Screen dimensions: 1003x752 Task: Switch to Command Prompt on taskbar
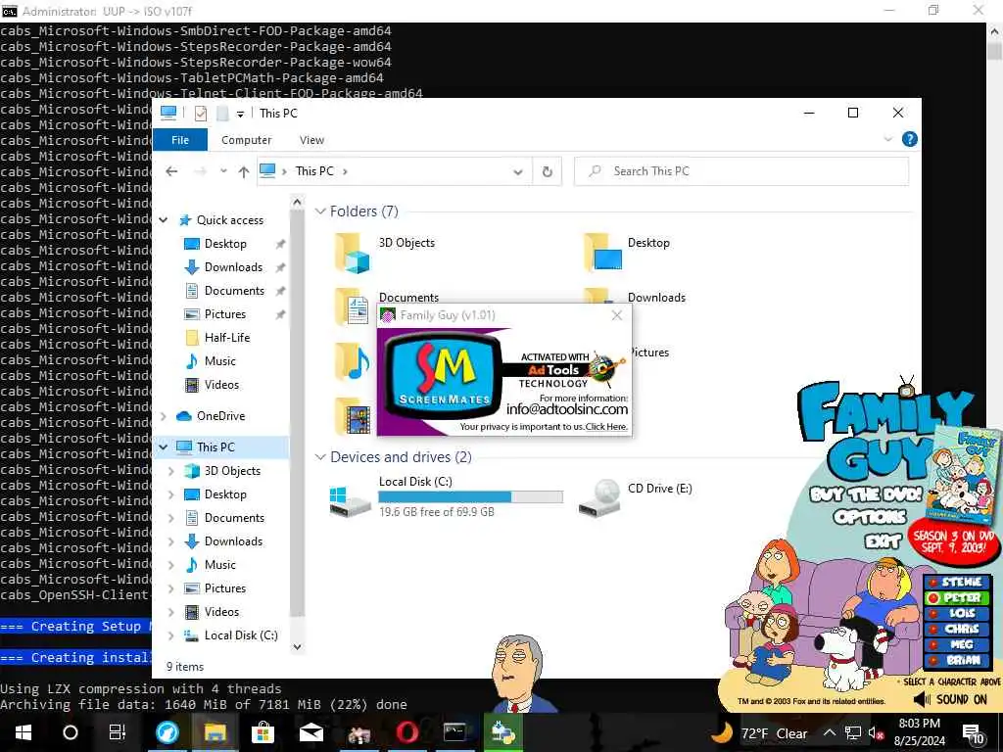tap(454, 732)
